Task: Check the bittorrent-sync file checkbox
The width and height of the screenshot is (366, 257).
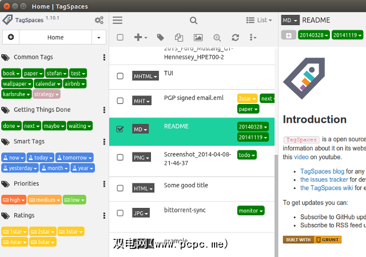Action: 120,213
